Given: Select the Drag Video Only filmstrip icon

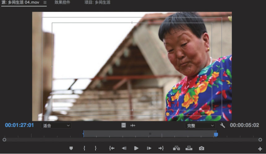Looking at the screenshot, I should (x=123, y=125).
